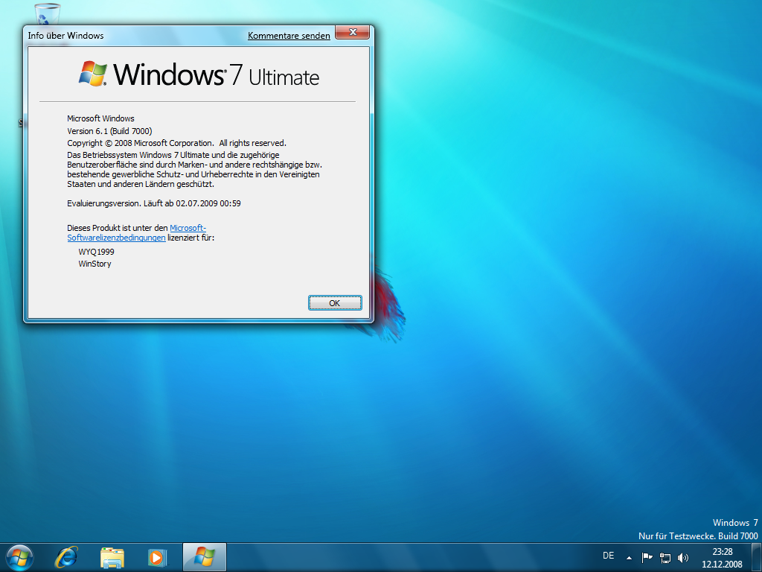
Task: Open the volume speaker icon
Action: pyautogui.click(x=683, y=556)
